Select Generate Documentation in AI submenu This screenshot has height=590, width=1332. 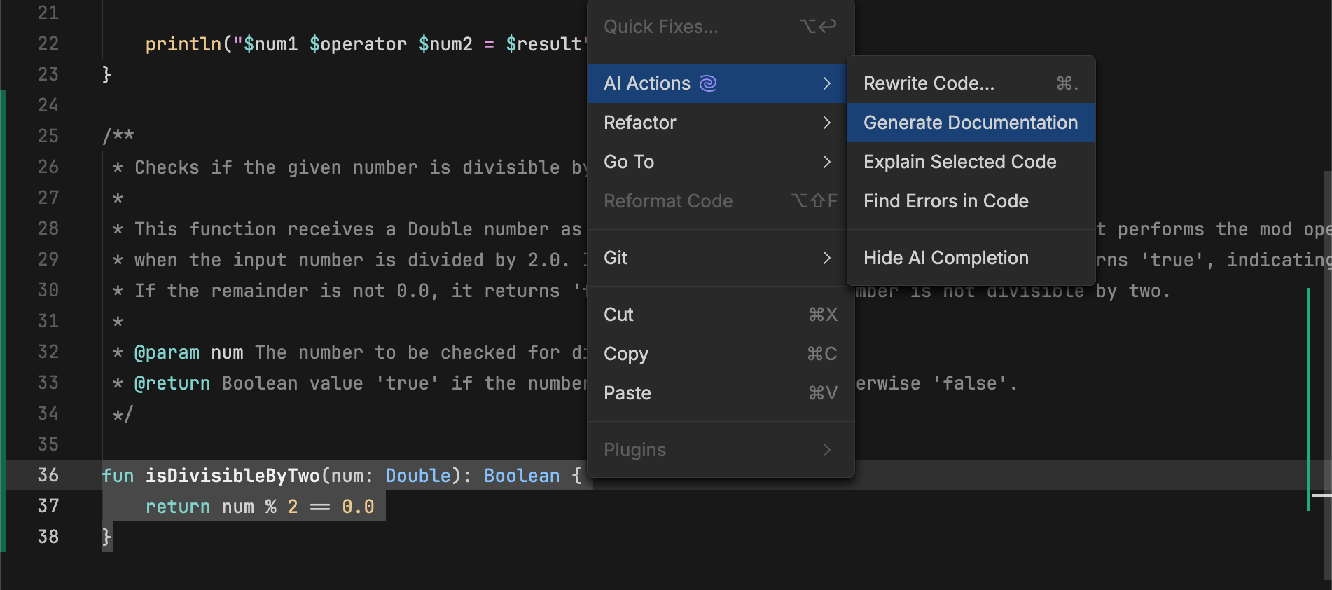970,123
